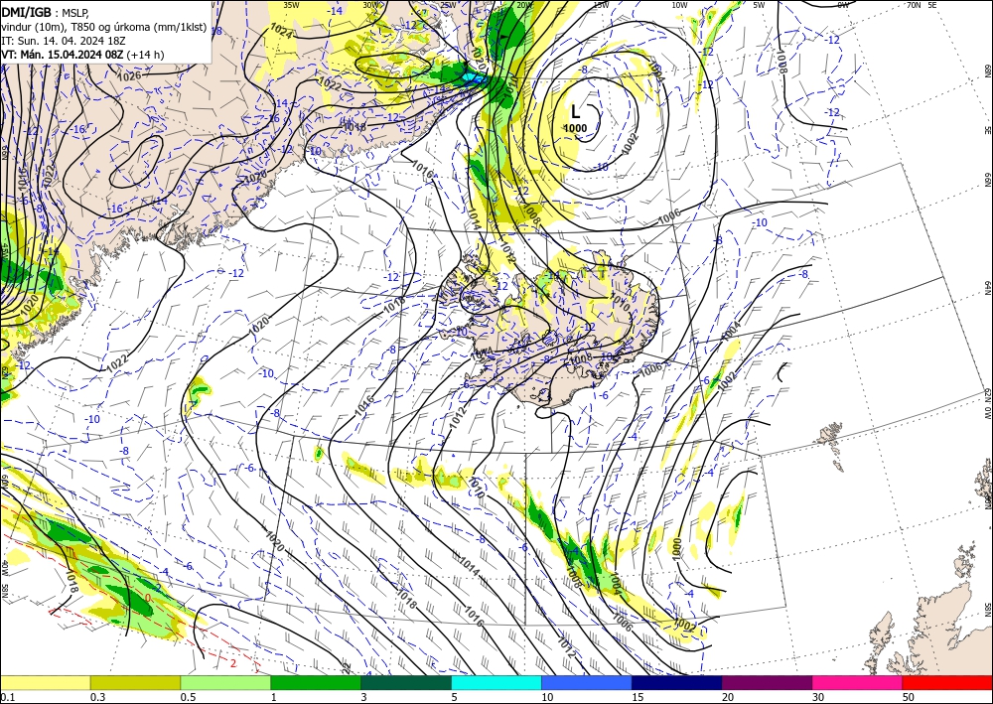Click the red 50+ legend swatch

tap(947, 682)
